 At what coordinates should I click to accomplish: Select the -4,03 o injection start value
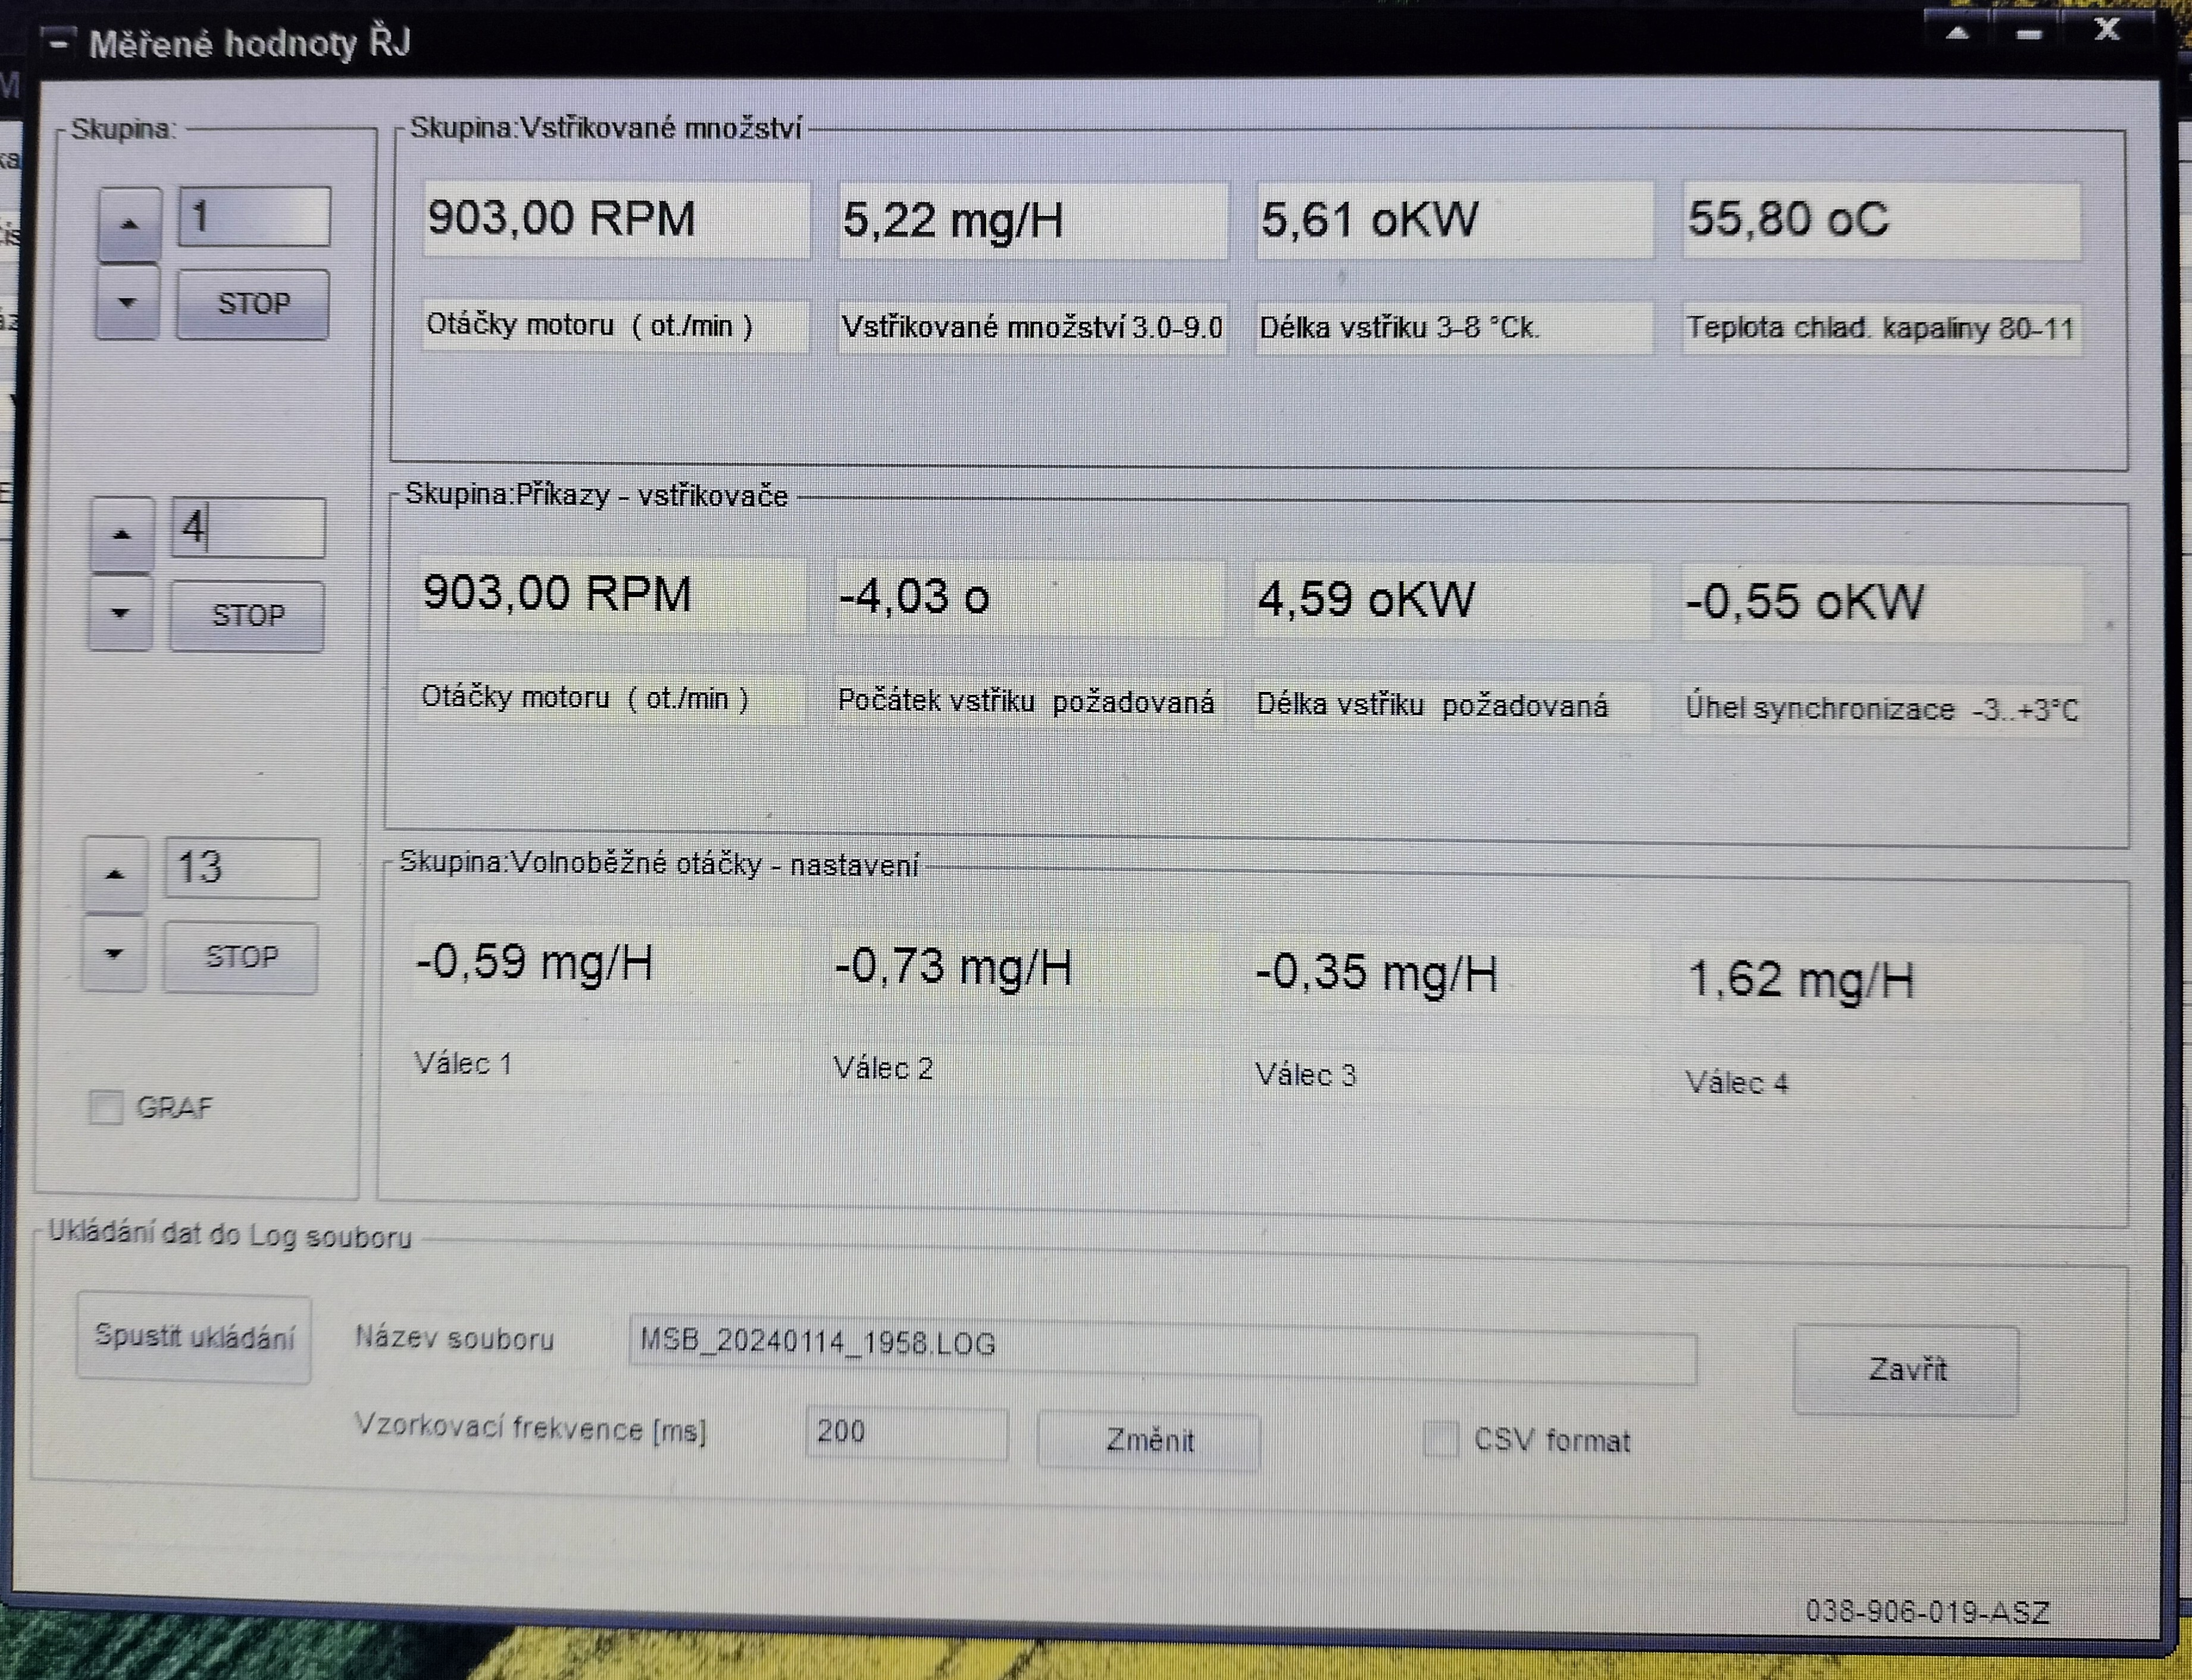tap(1030, 598)
